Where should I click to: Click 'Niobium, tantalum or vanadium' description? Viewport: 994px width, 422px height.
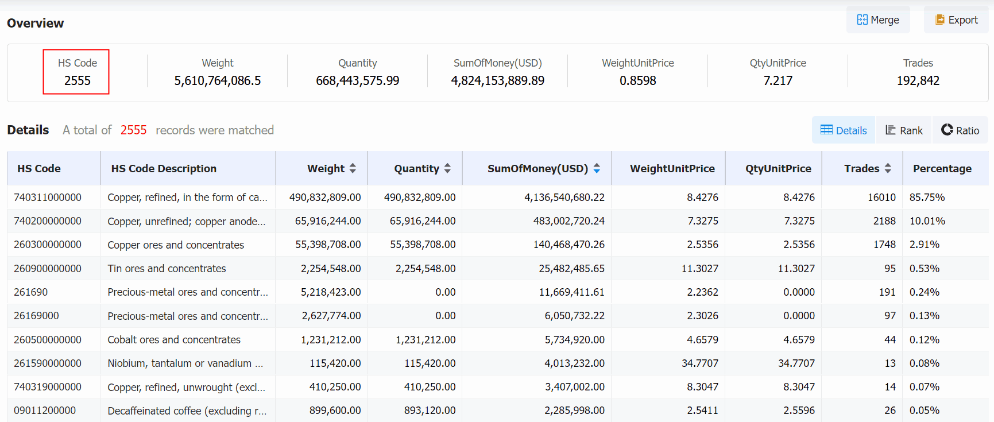pos(185,363)
